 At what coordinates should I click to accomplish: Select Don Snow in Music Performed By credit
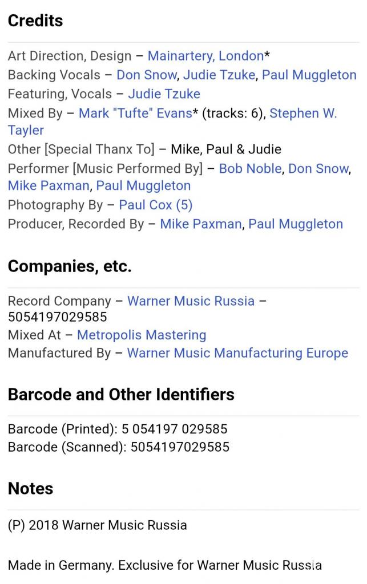point(318,168)
